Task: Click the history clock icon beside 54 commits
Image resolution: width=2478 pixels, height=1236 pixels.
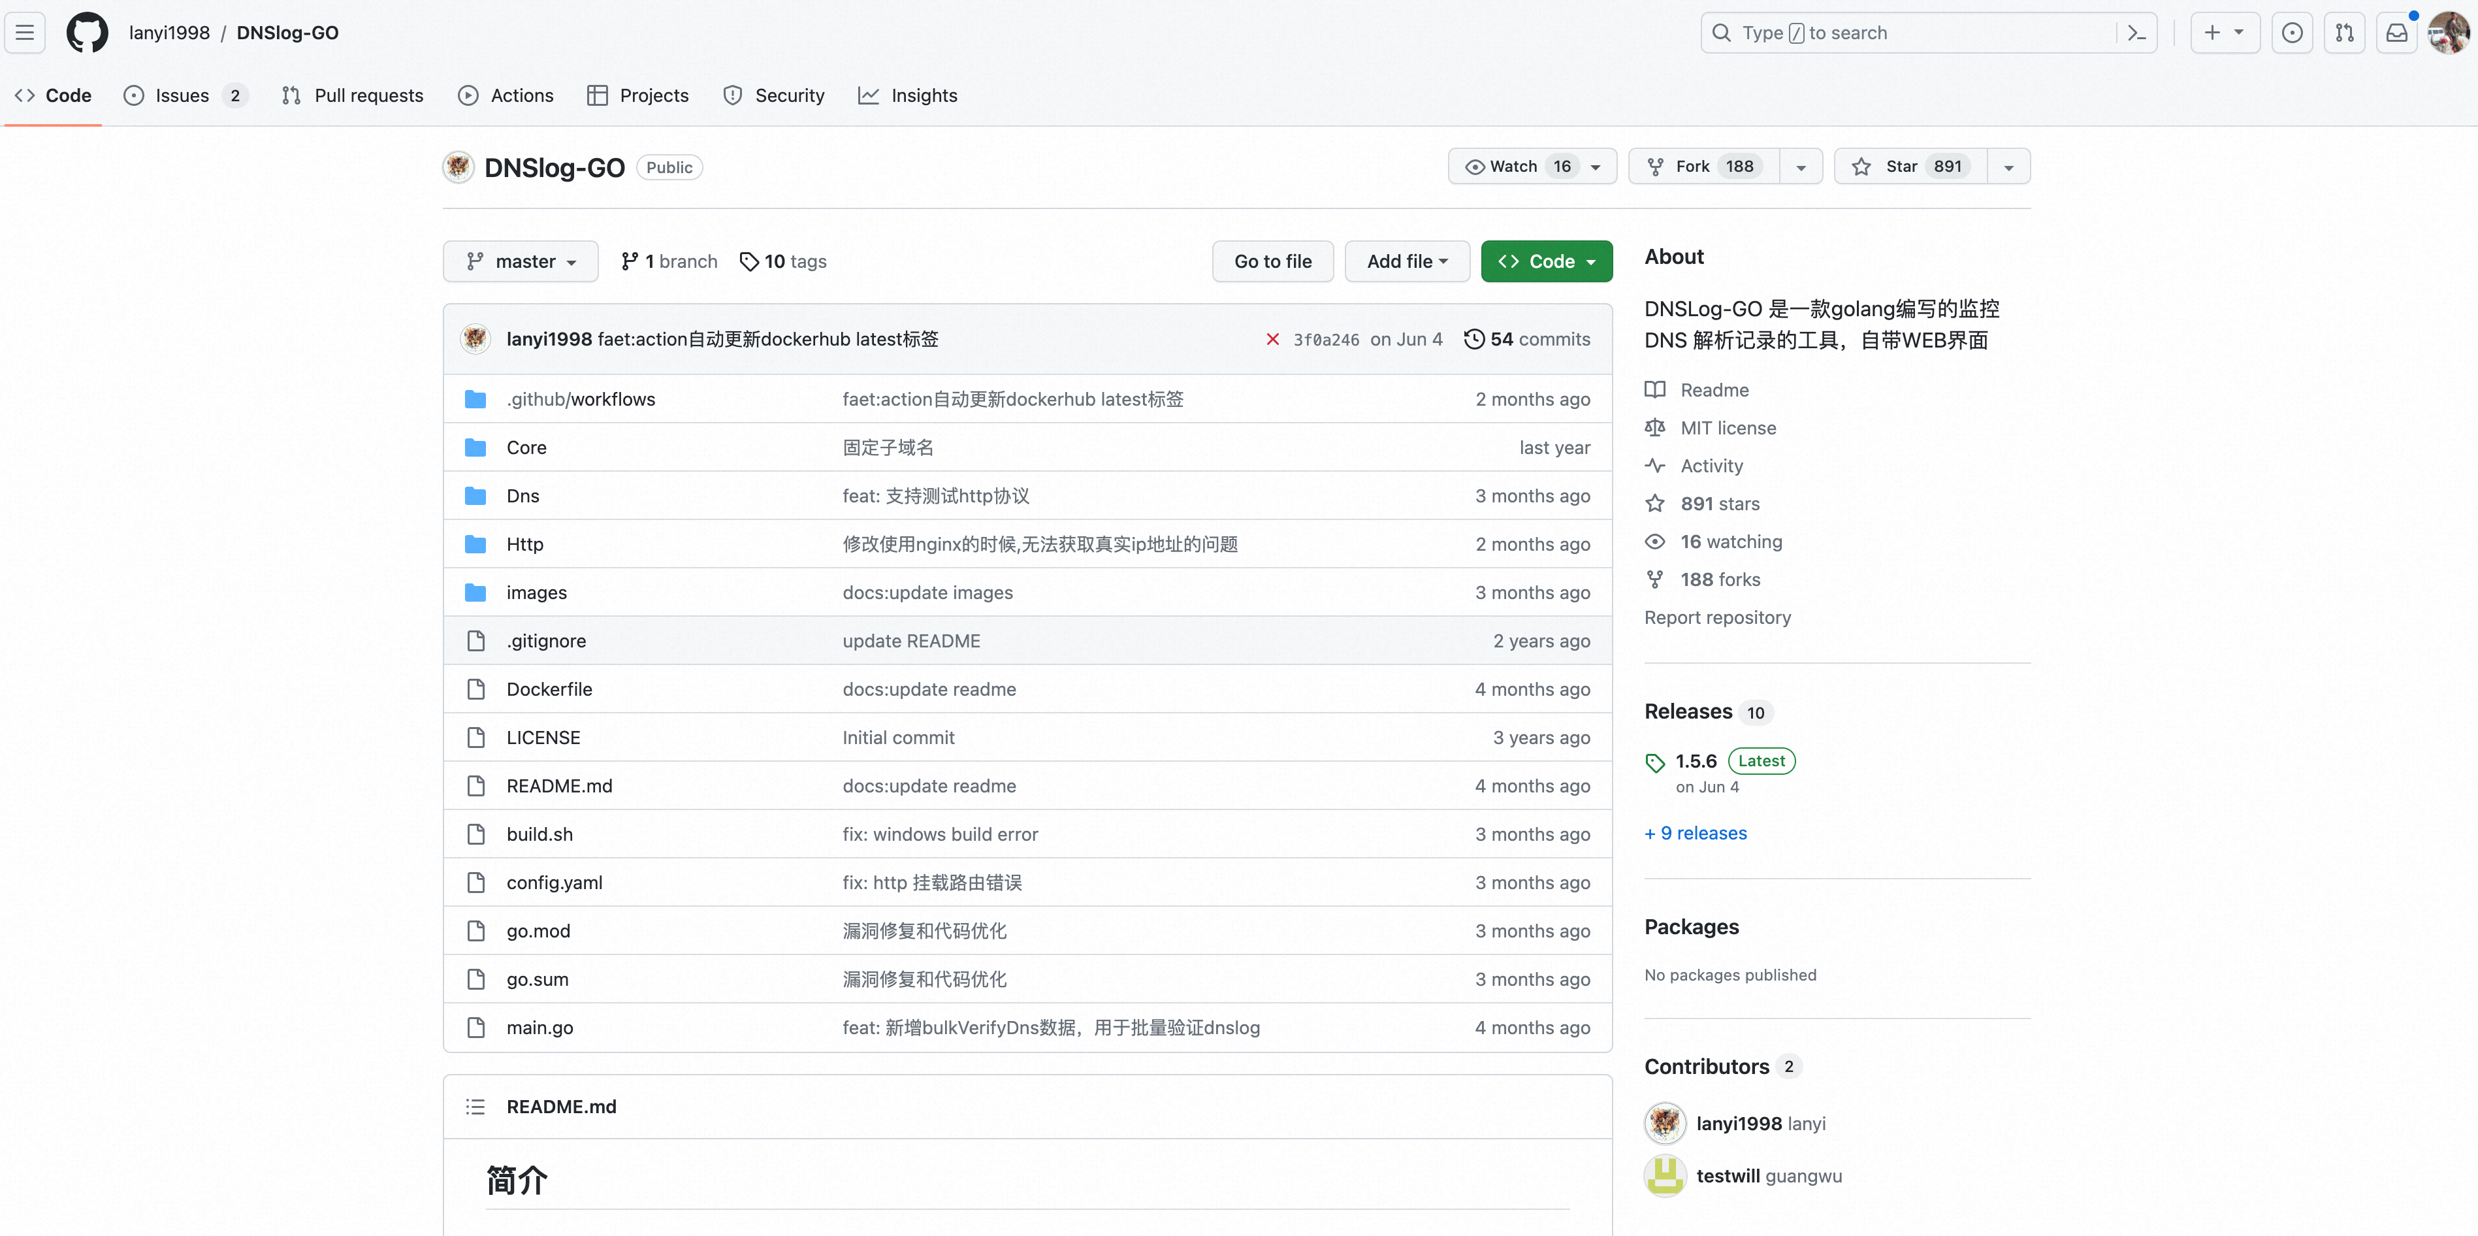Action: pos(1473,338)
